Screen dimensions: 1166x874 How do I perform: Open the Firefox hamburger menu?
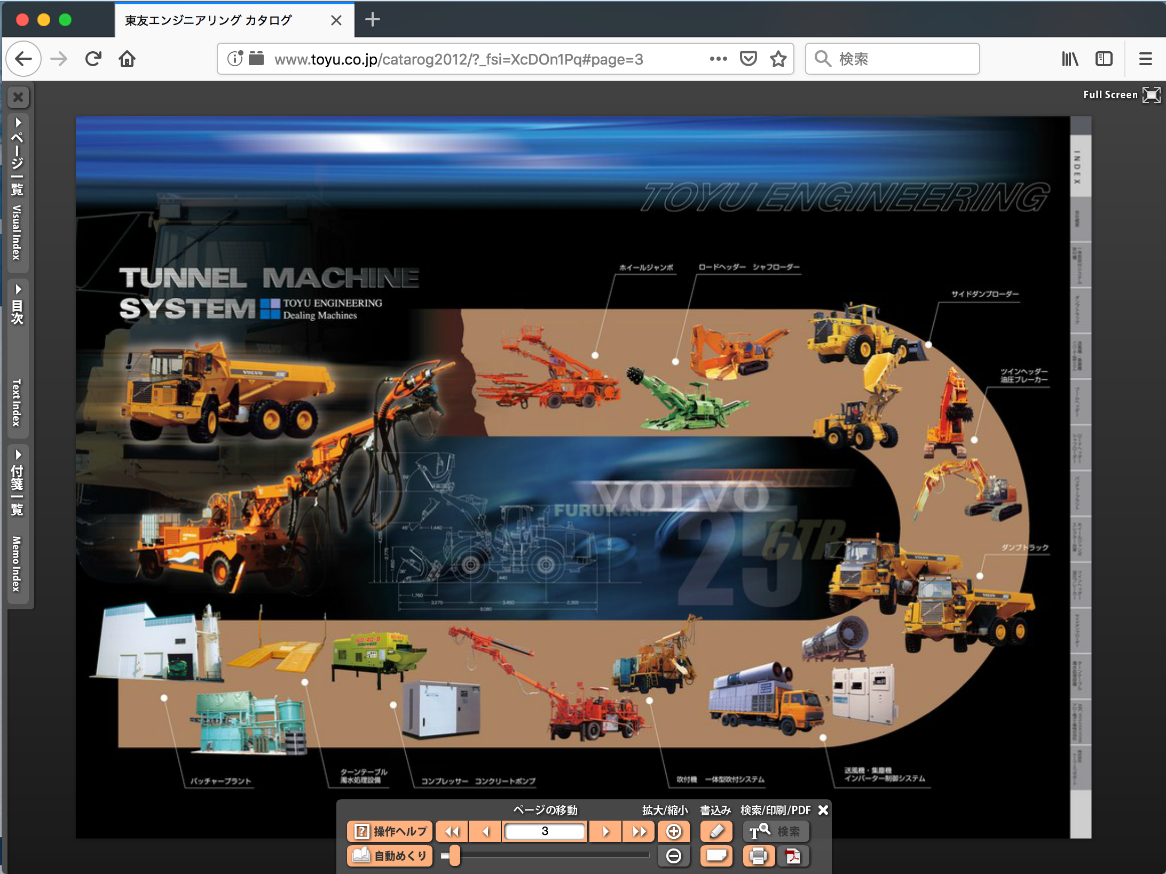[x=1146, y=59]
